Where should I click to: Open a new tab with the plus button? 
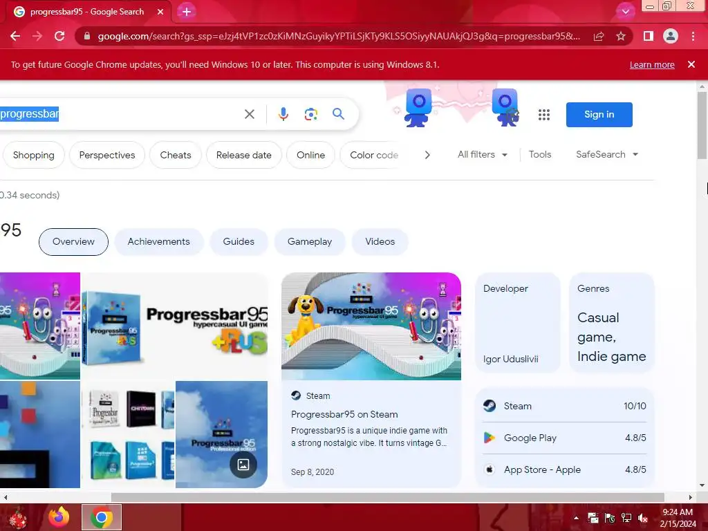pyautogui.click(x=187, y=12)
